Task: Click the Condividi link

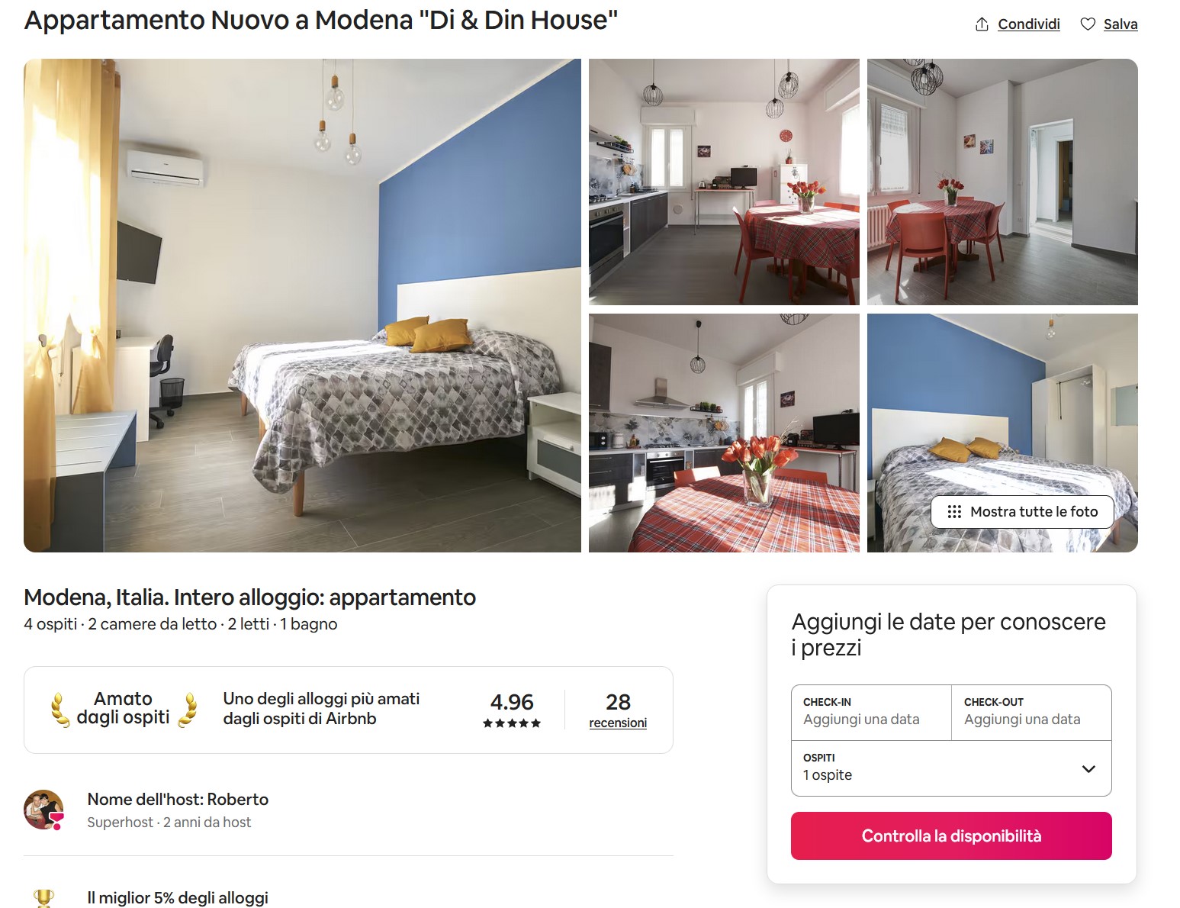Action: (1029, 24)
